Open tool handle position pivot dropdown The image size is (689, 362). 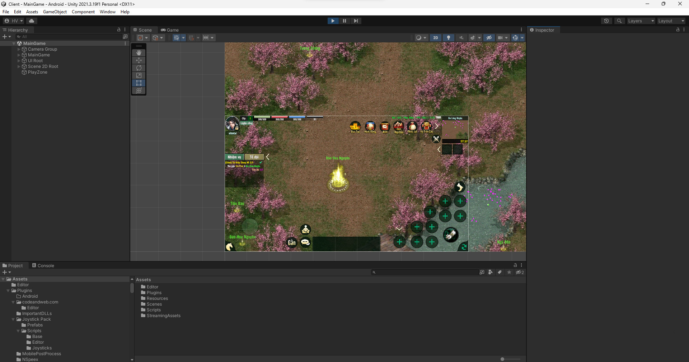tap(142, 38)
